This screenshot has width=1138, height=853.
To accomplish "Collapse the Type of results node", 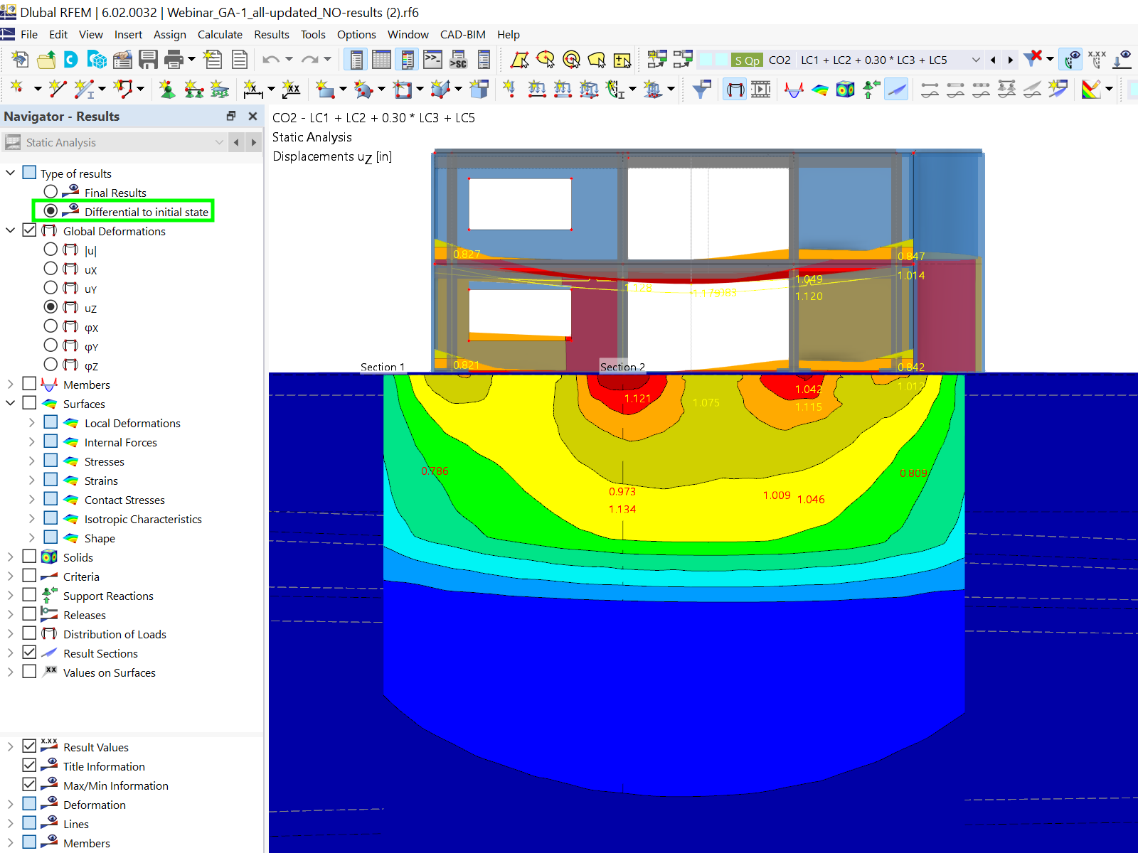I will click(x=10, y=173).
